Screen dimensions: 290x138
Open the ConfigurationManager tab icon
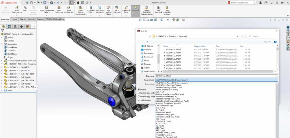[15, 26]
